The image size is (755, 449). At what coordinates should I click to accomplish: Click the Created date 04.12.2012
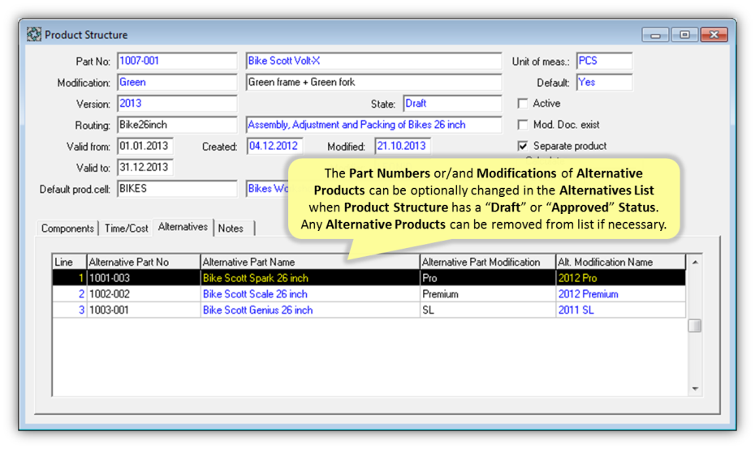click(274, 146)
